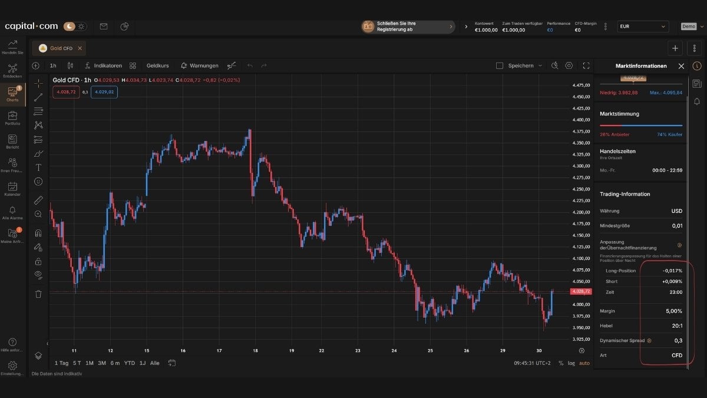The width and height of the screenshot is (707, 398).
Task: Open Einstellungen in sidebar
Action: (12, 369)
